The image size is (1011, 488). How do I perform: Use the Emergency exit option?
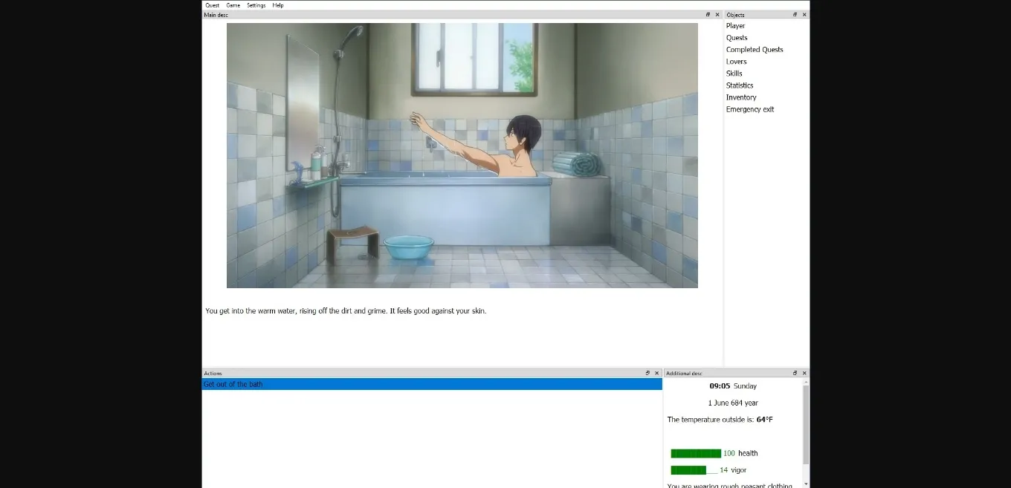tap(750, 109)
